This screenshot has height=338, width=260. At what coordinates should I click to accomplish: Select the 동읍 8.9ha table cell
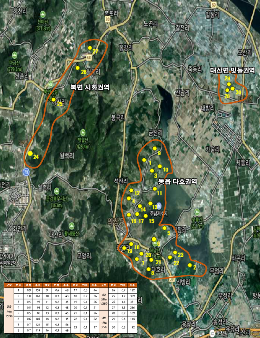9,310
